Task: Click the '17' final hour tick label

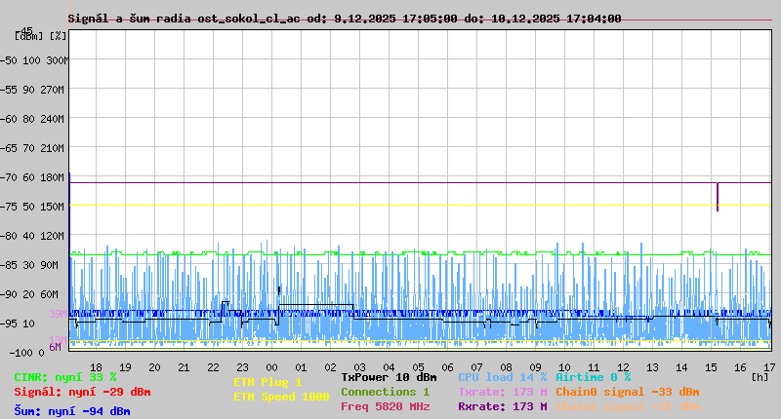Action: [769, 367]
